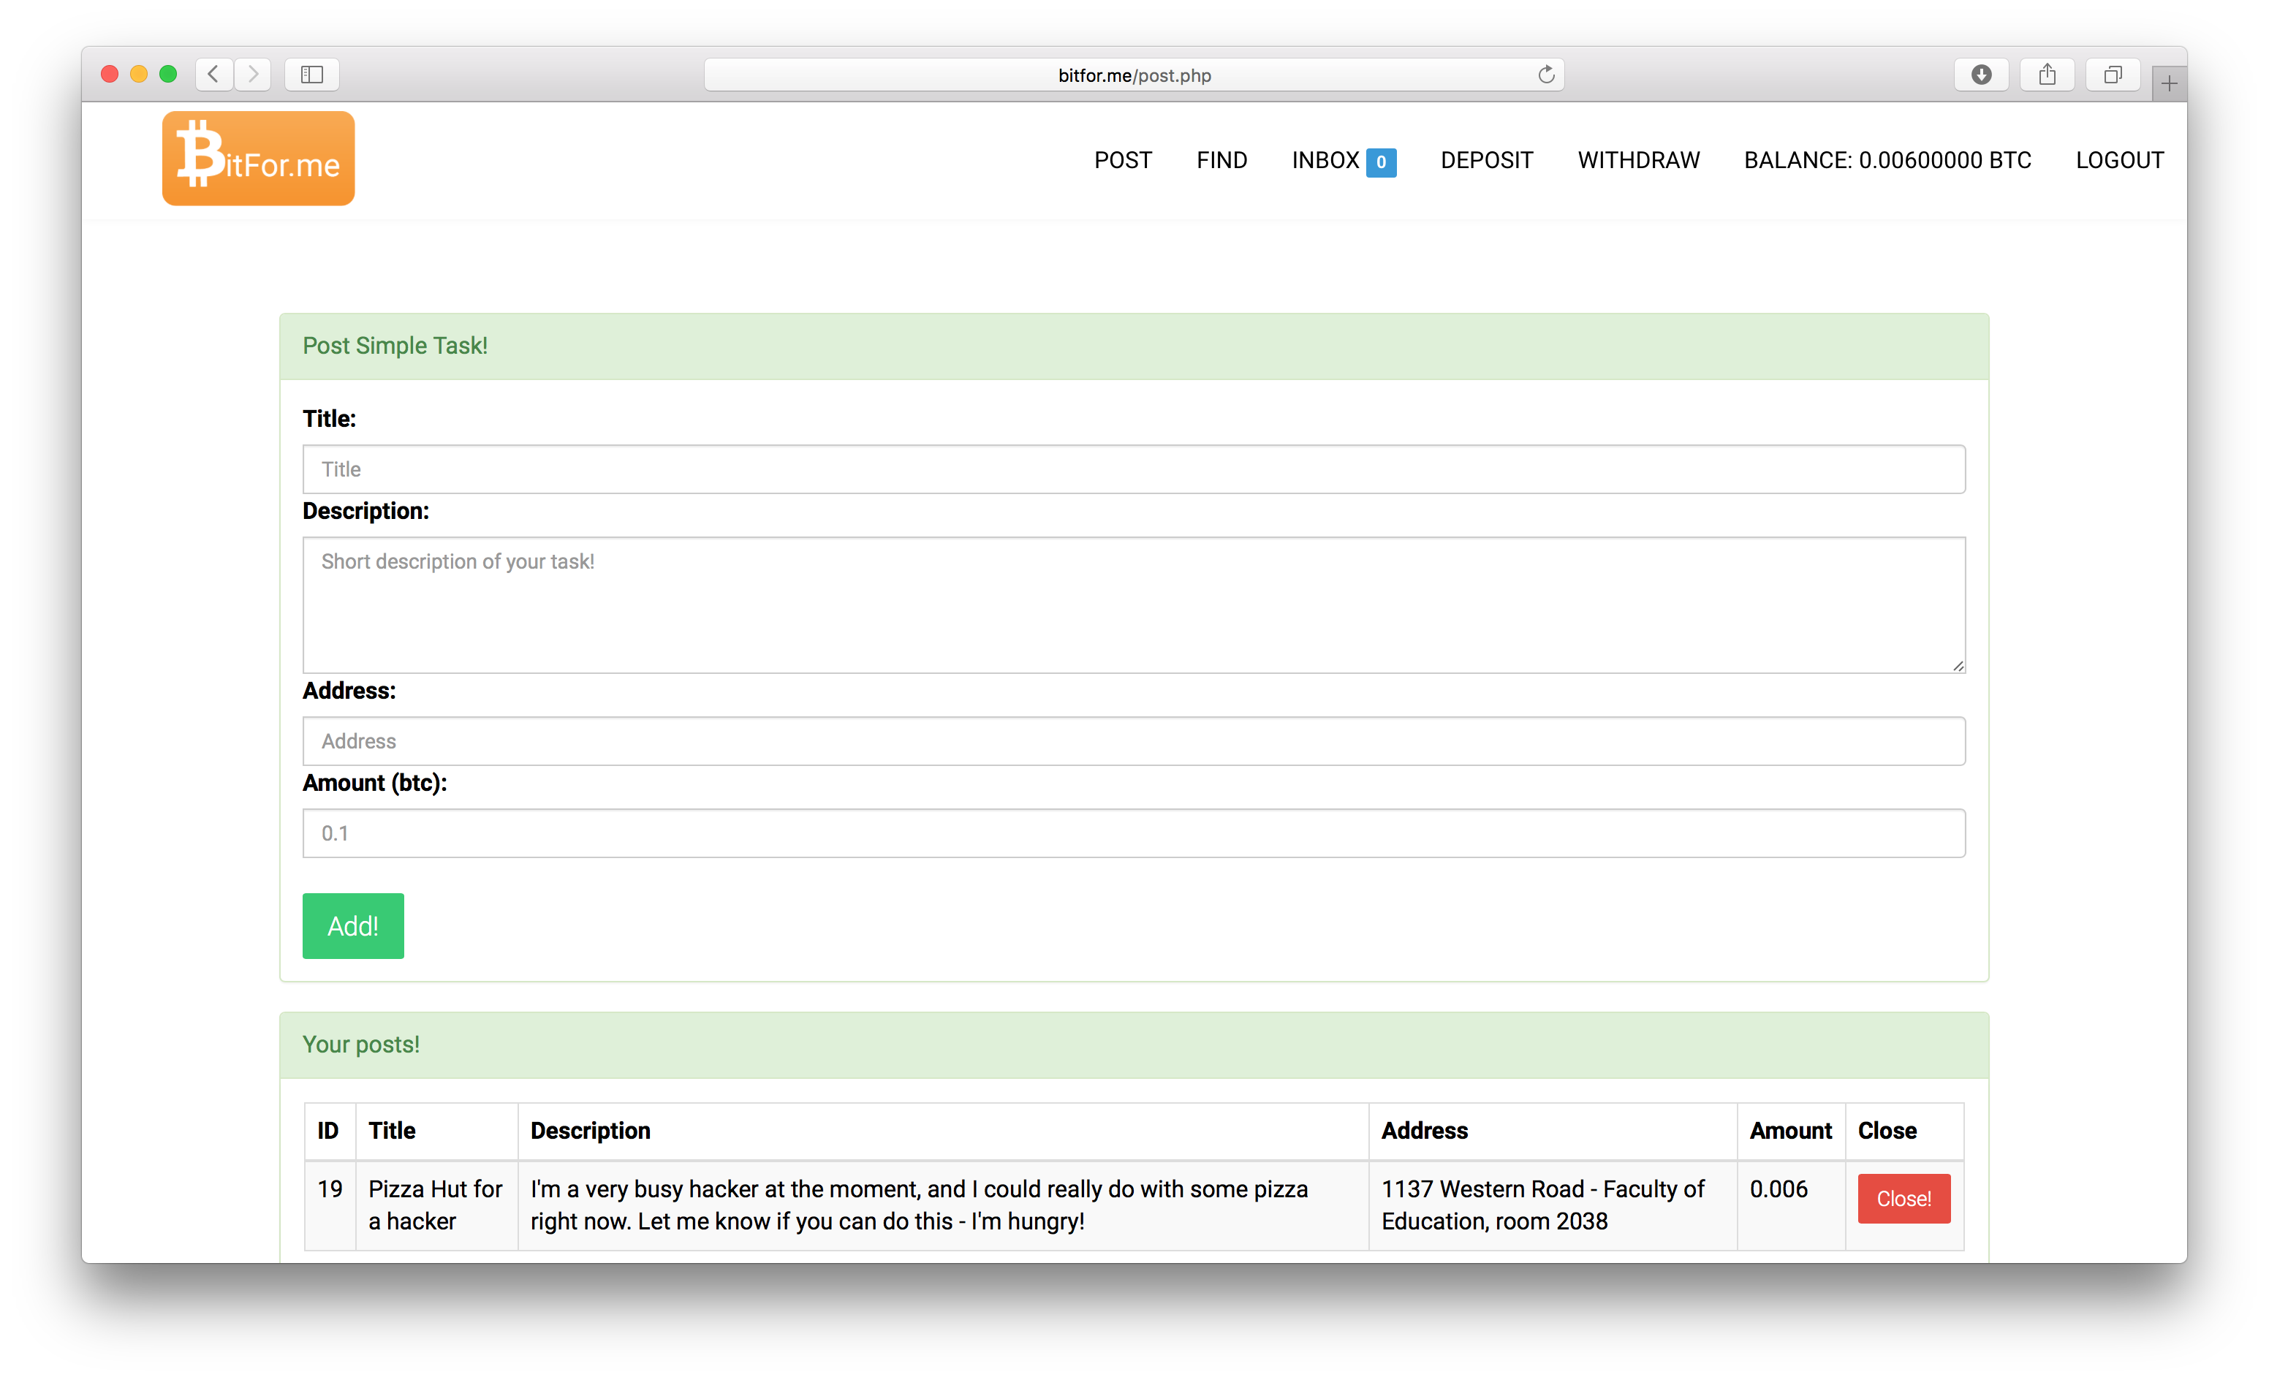Click LOGOUT in the navigation

tap(2119, 160)
